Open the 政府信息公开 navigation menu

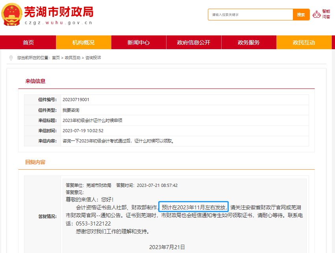pyautogui.click(x=194, y=42)
